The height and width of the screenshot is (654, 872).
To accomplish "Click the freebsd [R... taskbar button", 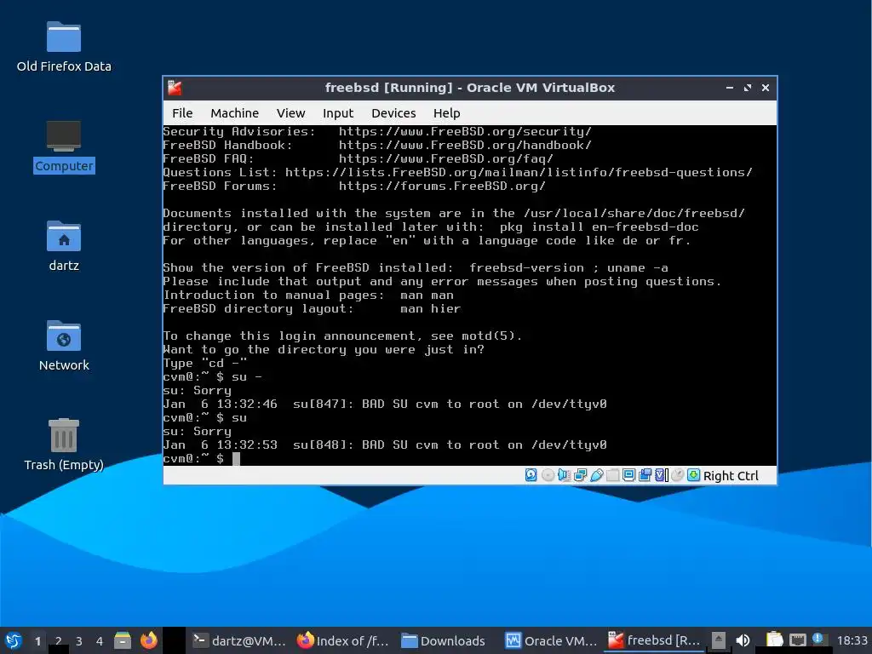I will pos(654,640).
